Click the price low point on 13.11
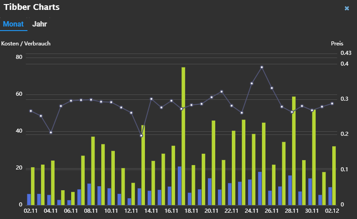This screenshot has height=219, width=357. tap(141, 135)
